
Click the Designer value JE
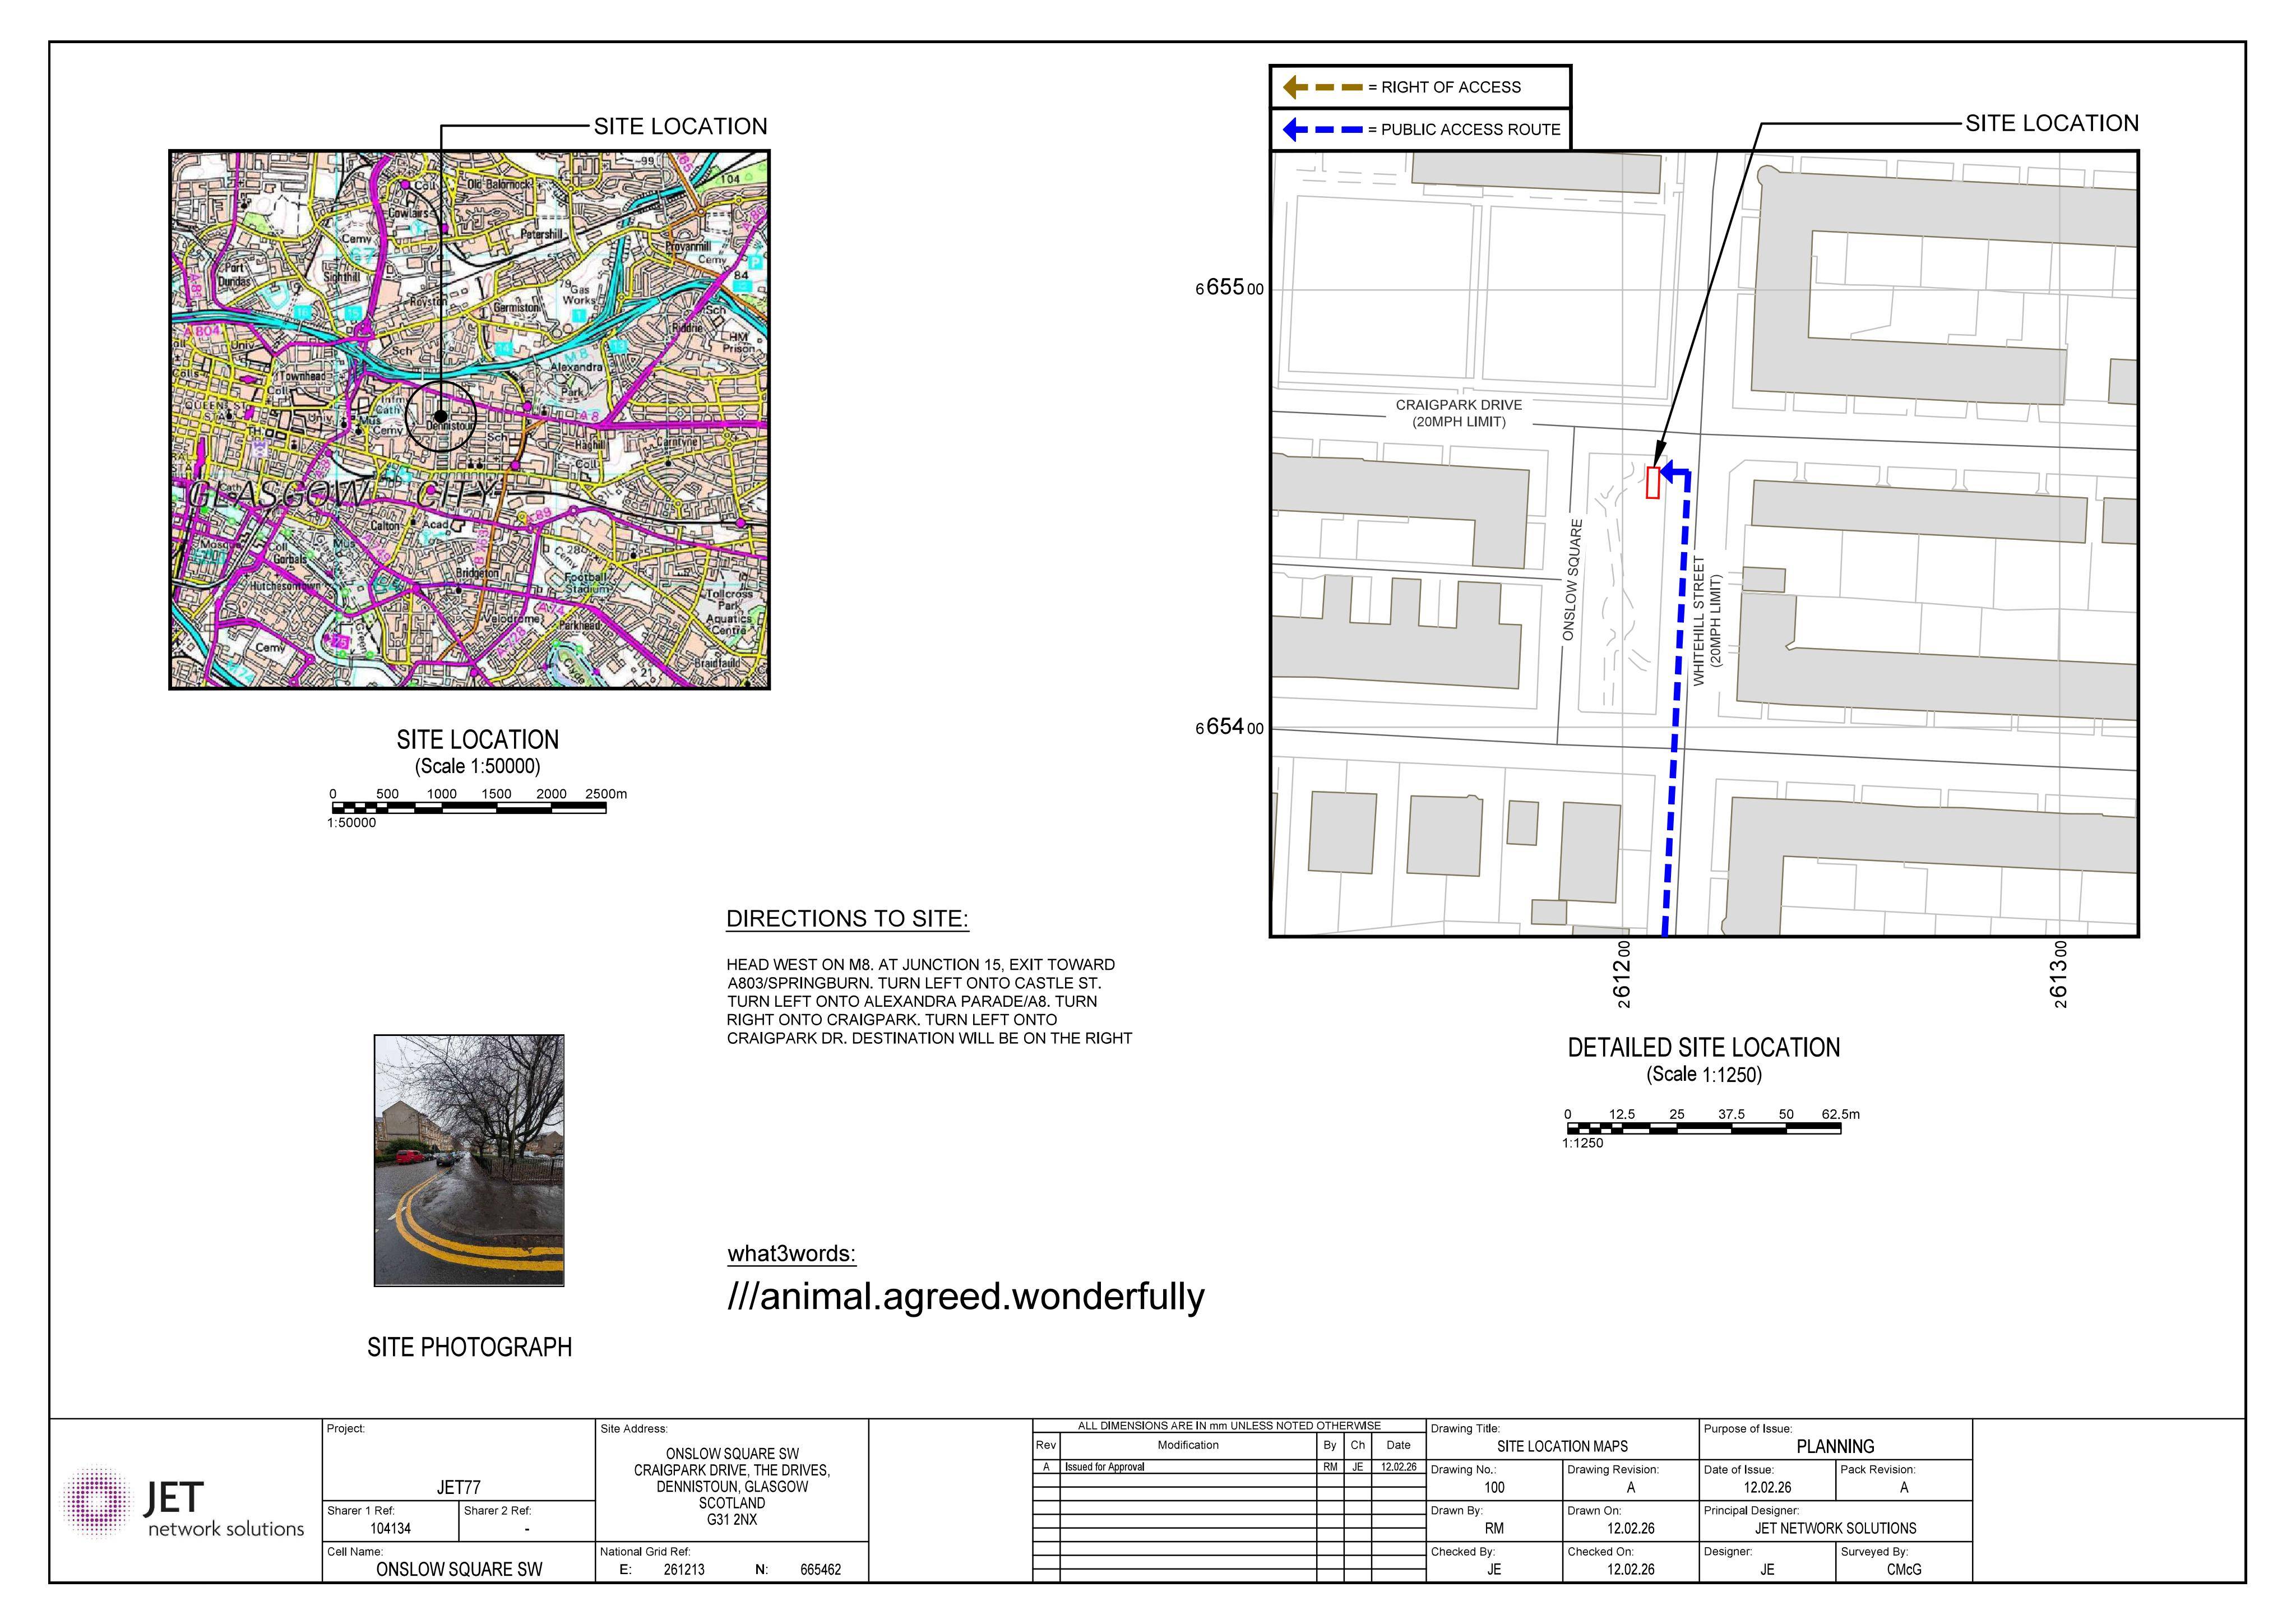click(1767, 1569)
